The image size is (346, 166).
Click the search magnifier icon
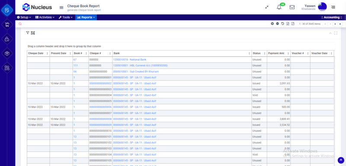click(20, 24)
